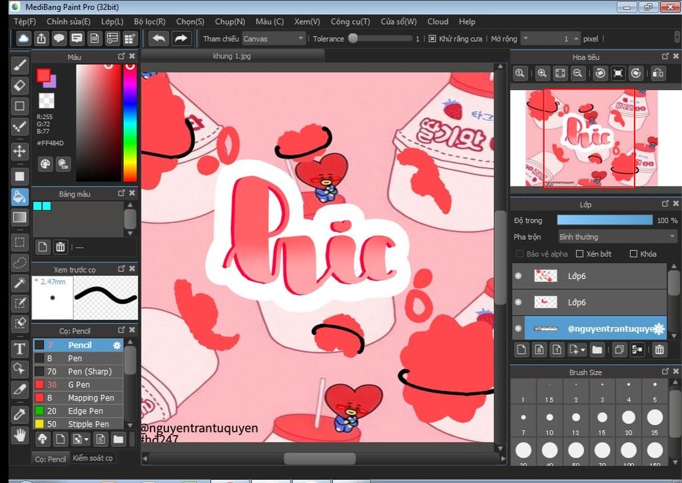Click the Undo arrow button
The image size is (682, 483).
point(159,39)
